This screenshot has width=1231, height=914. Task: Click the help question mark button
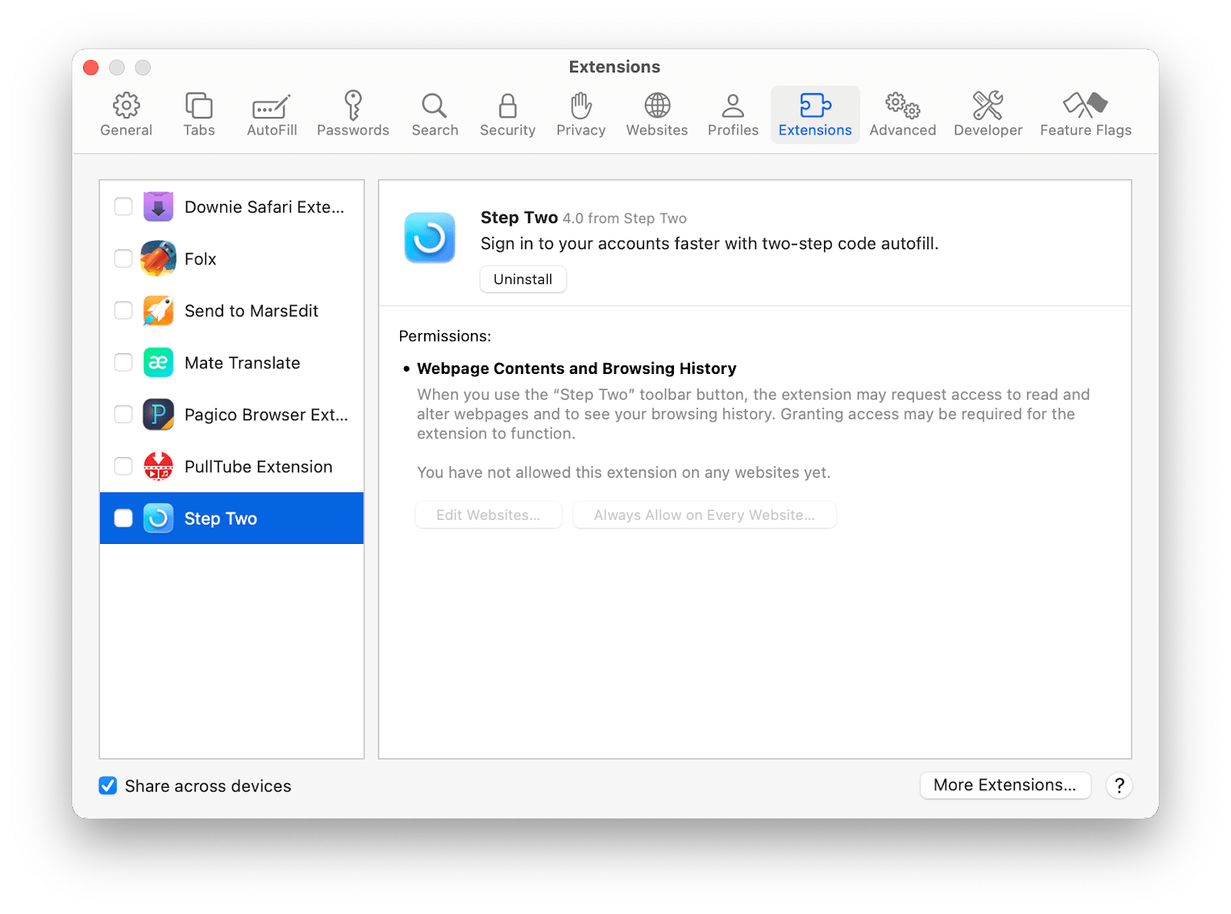tap(1119, 786)
